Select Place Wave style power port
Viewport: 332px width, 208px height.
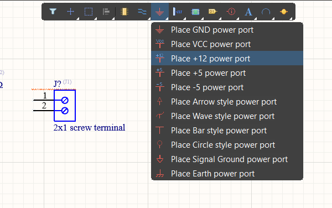(x=227, y=116)
